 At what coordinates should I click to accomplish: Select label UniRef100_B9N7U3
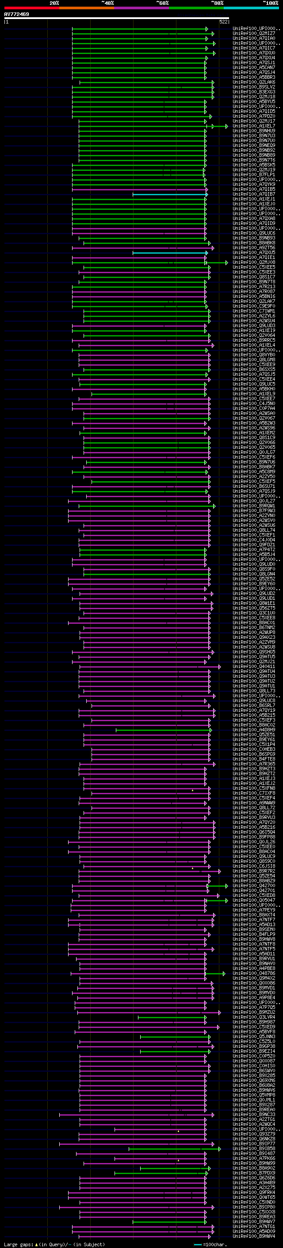253,135
